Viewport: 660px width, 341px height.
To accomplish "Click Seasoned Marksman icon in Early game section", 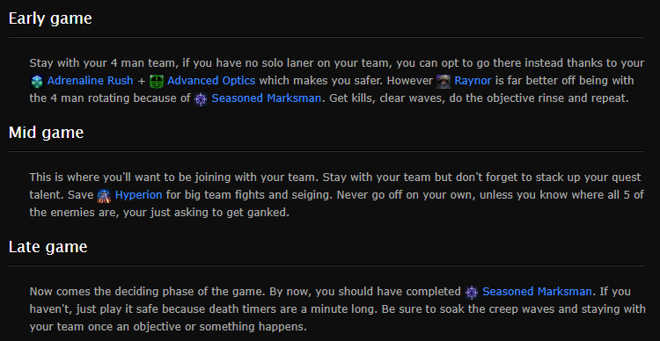I will (x=201, y=99).
